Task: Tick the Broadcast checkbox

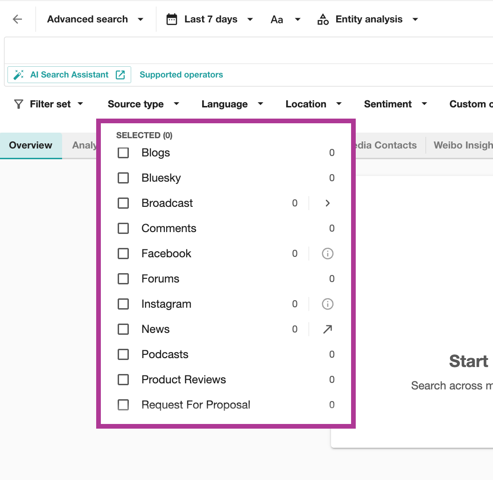Action: pyautogui.click(x=123, y=203)
